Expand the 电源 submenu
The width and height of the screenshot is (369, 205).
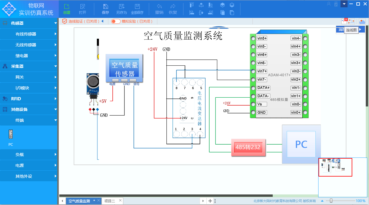click(55, 165)
